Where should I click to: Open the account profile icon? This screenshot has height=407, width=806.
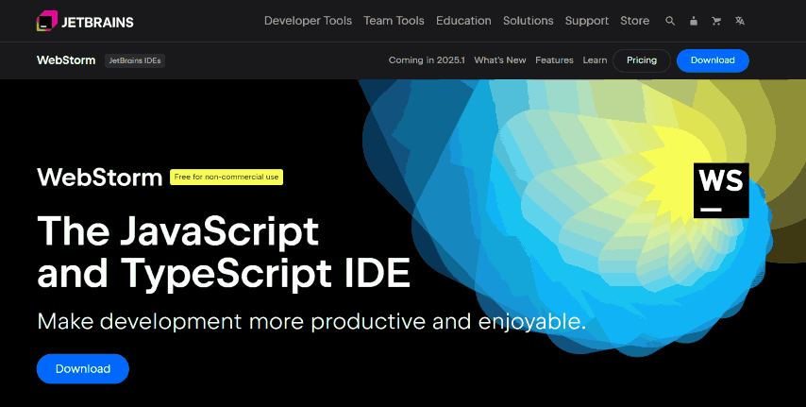pos(694,21)
